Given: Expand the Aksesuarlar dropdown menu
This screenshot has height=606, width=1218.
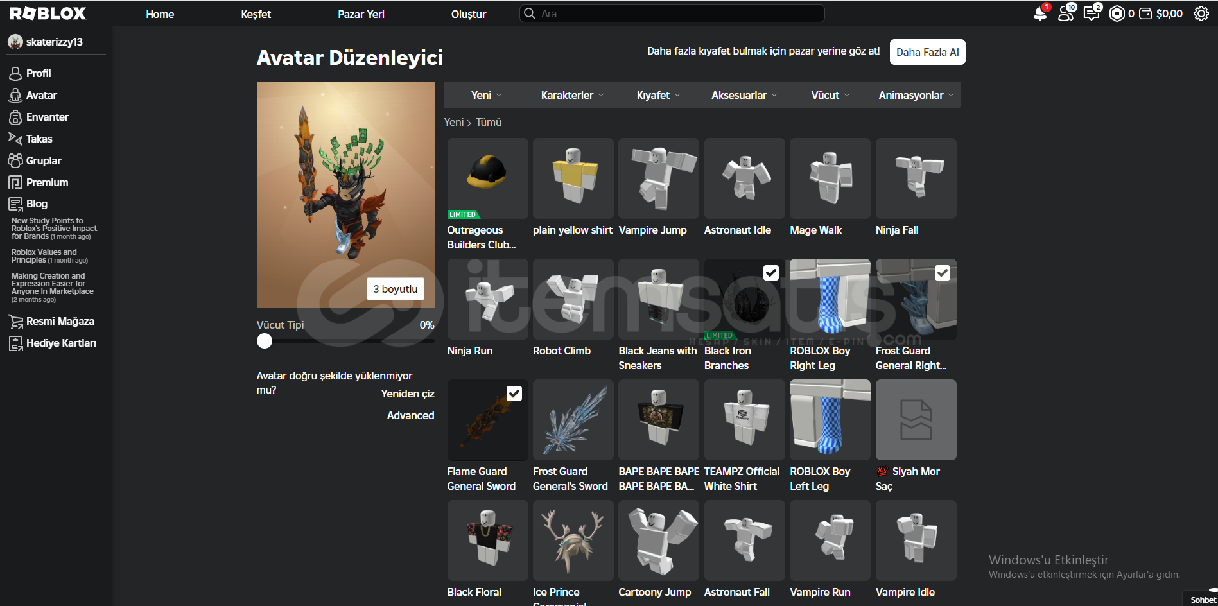Looking at the screenshot, I should [745, 95].
